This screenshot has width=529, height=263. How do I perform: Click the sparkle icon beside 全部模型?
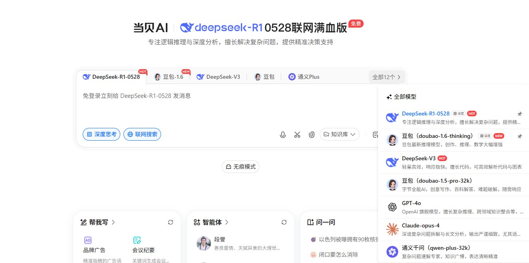point(389,97)
